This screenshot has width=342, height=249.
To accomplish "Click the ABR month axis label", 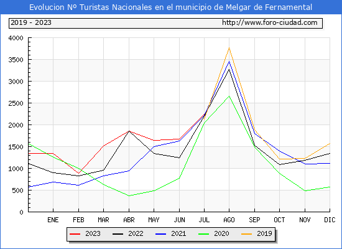I will pos(129,220).
